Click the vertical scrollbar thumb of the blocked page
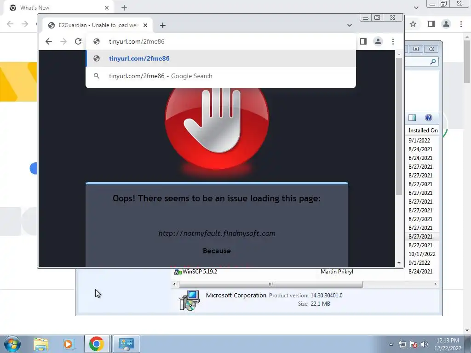This screenshot has height=353, width=471. (x=399, y=126)
